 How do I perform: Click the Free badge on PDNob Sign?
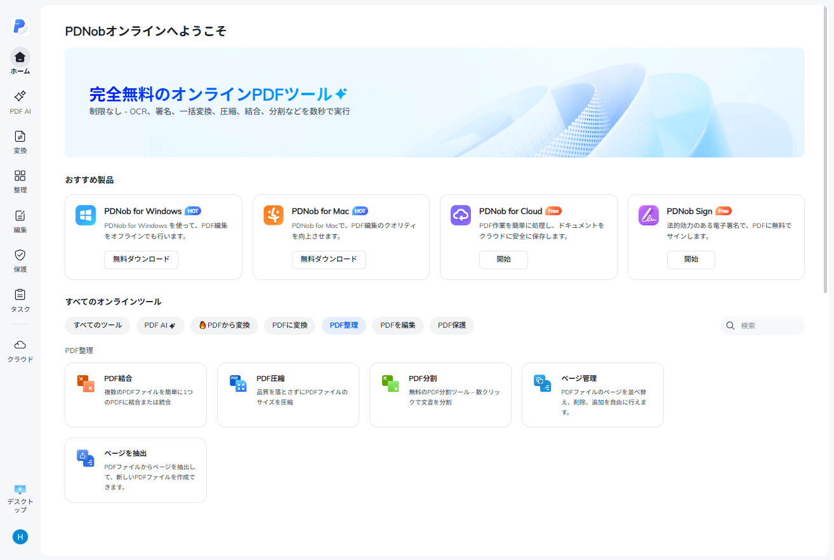coord(724,211)
